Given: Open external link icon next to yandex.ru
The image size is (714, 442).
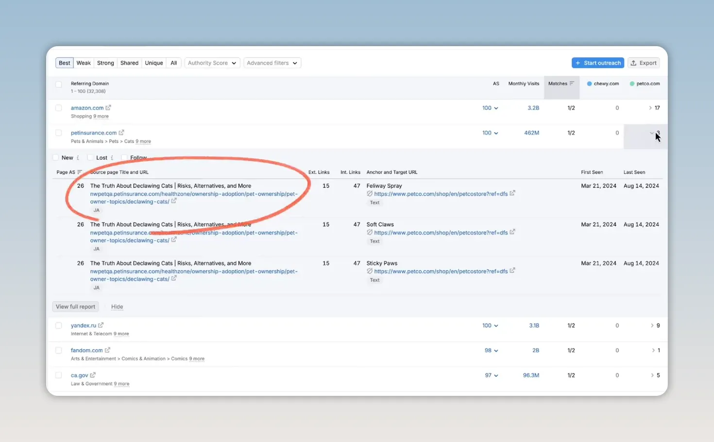Looking at the screenshot, I should (x=101, y=325).
